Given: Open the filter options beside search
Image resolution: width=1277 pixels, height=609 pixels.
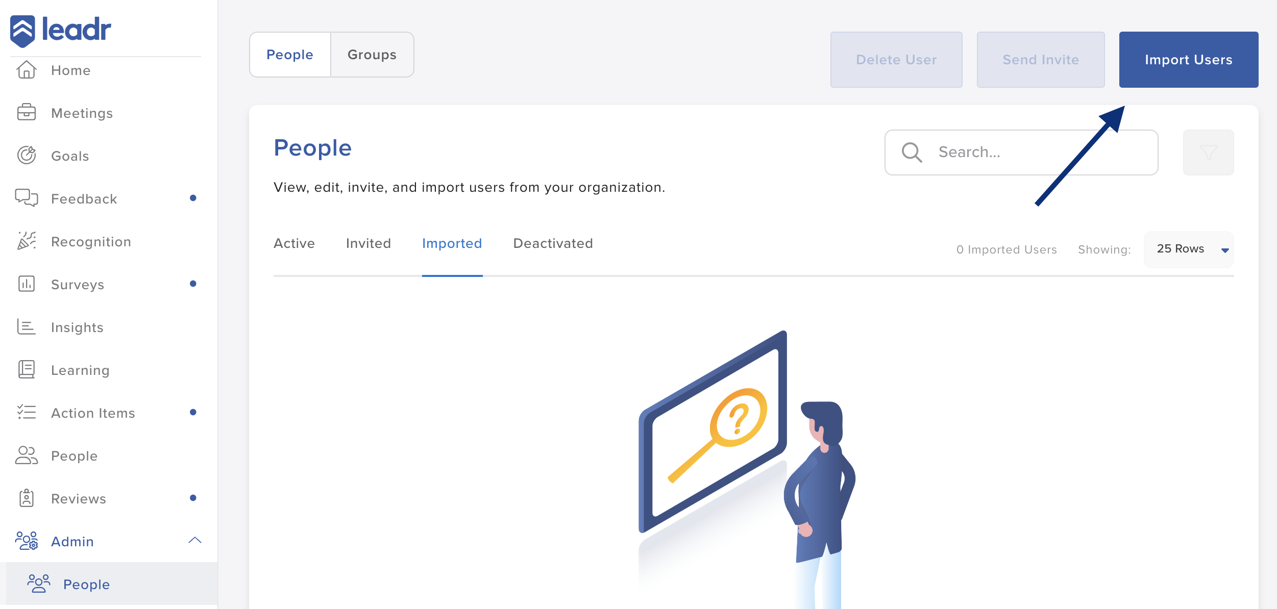Looking at the screenshot, I should pos(1208,152).
